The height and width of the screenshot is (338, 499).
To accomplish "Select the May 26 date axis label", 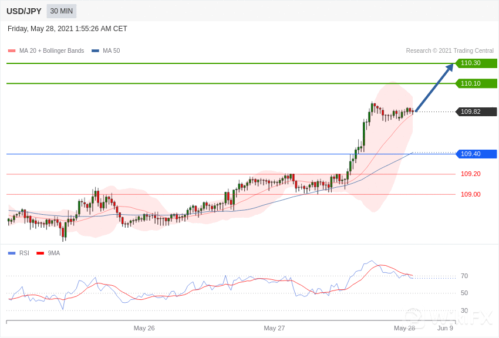I will [x=144, y=328].
